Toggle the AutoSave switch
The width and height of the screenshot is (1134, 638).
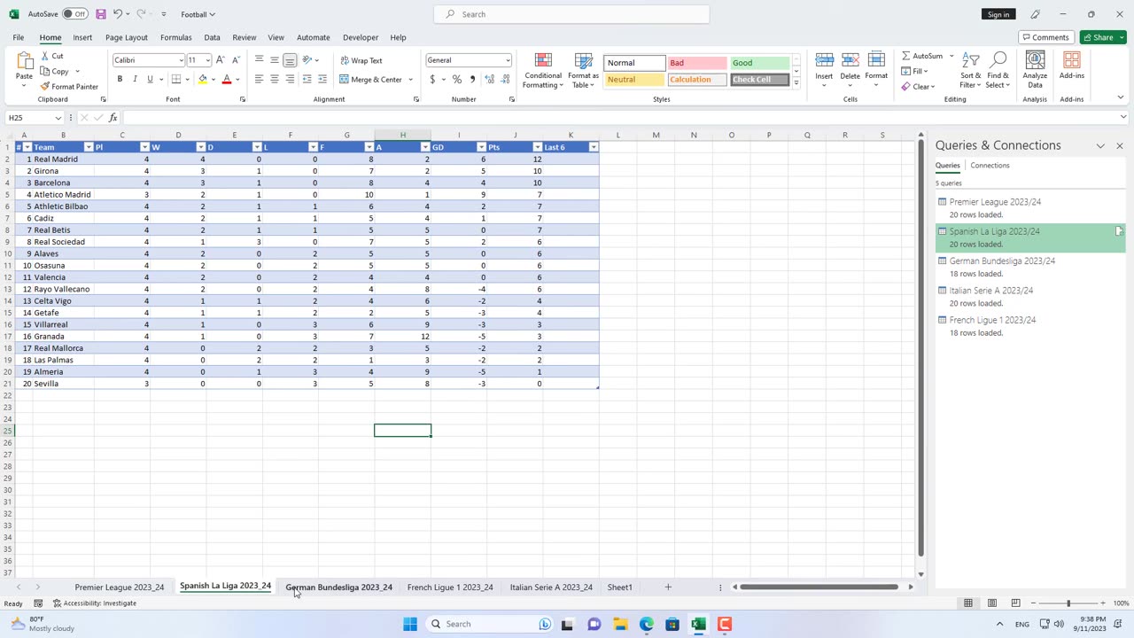tap(74, 14)
